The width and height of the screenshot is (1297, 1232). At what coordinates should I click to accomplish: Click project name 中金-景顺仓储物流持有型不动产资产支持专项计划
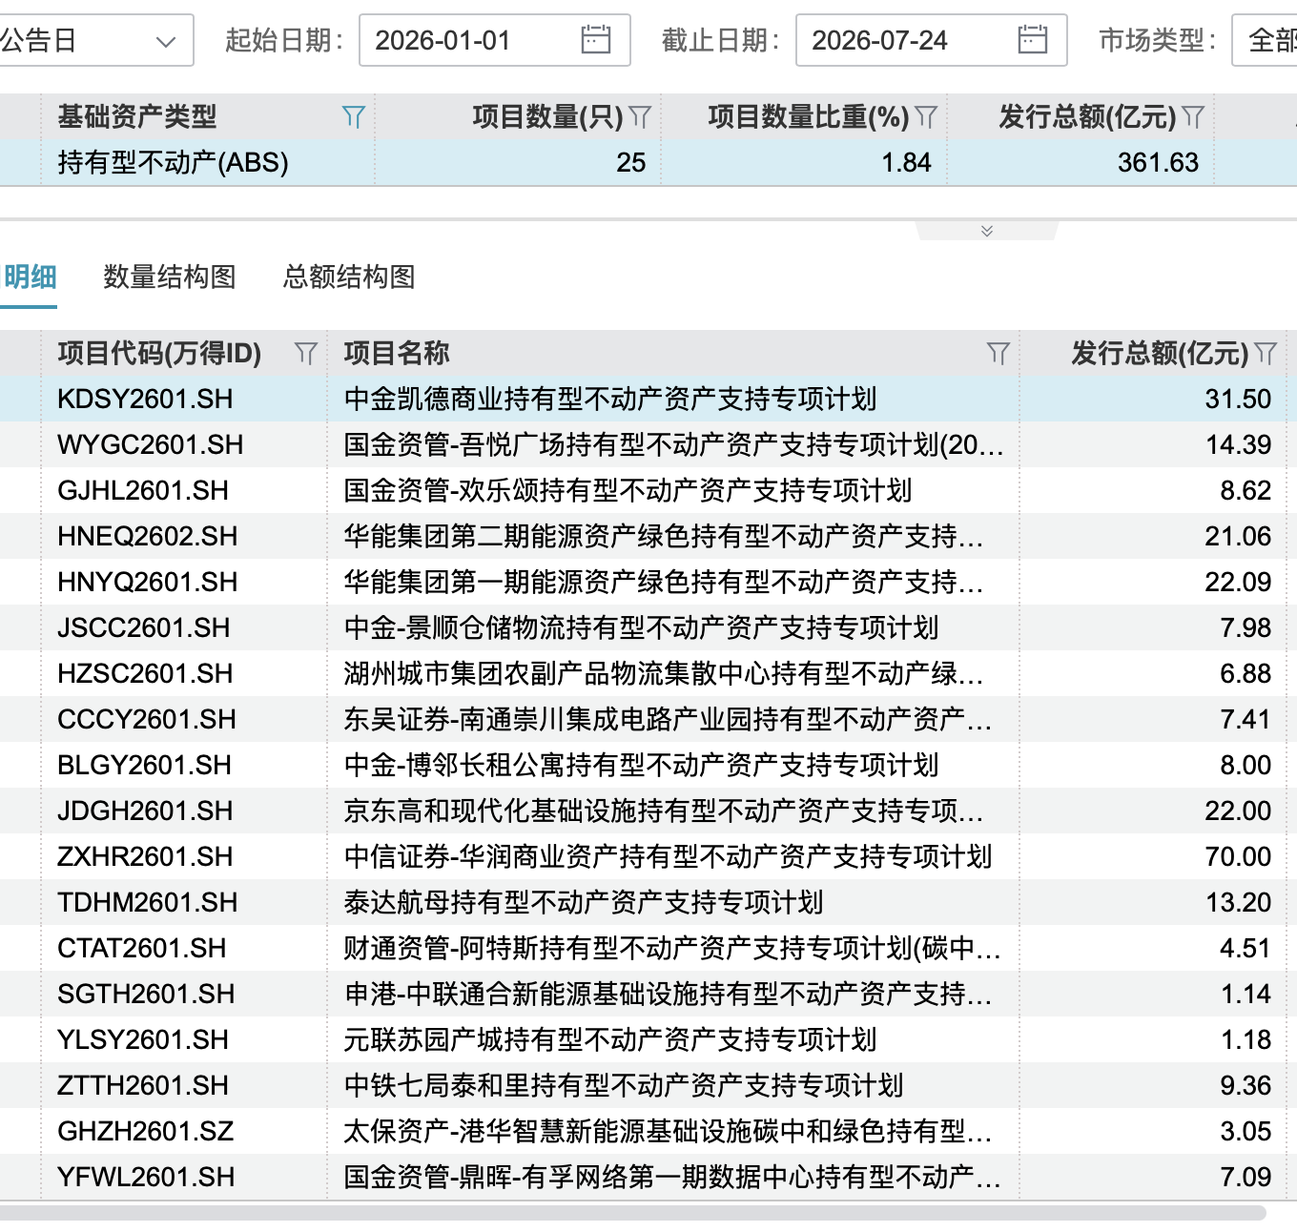641,628
